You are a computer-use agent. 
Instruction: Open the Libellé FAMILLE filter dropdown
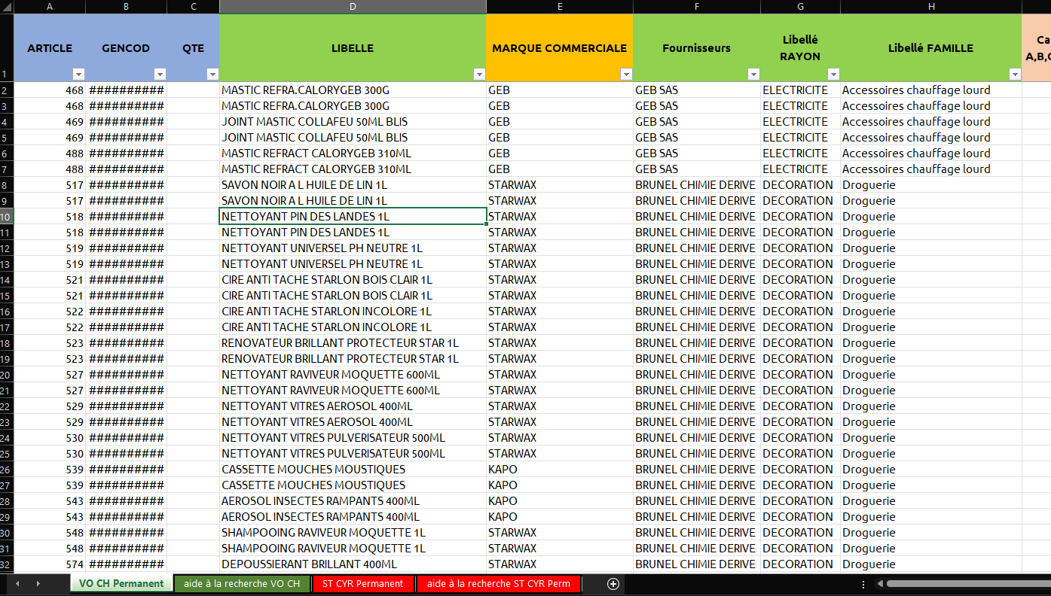coord(1015,74)
